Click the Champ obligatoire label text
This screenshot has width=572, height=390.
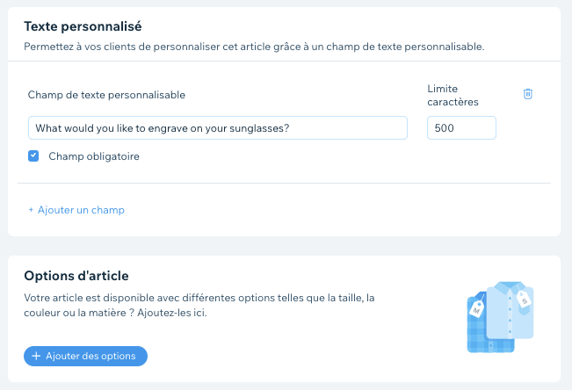coord(94,156)
